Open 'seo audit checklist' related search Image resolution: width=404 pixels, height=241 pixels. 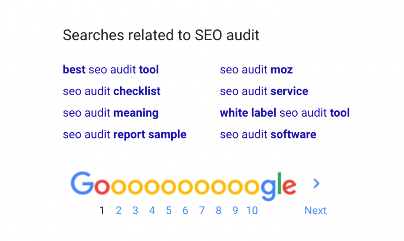pos(112,92)
